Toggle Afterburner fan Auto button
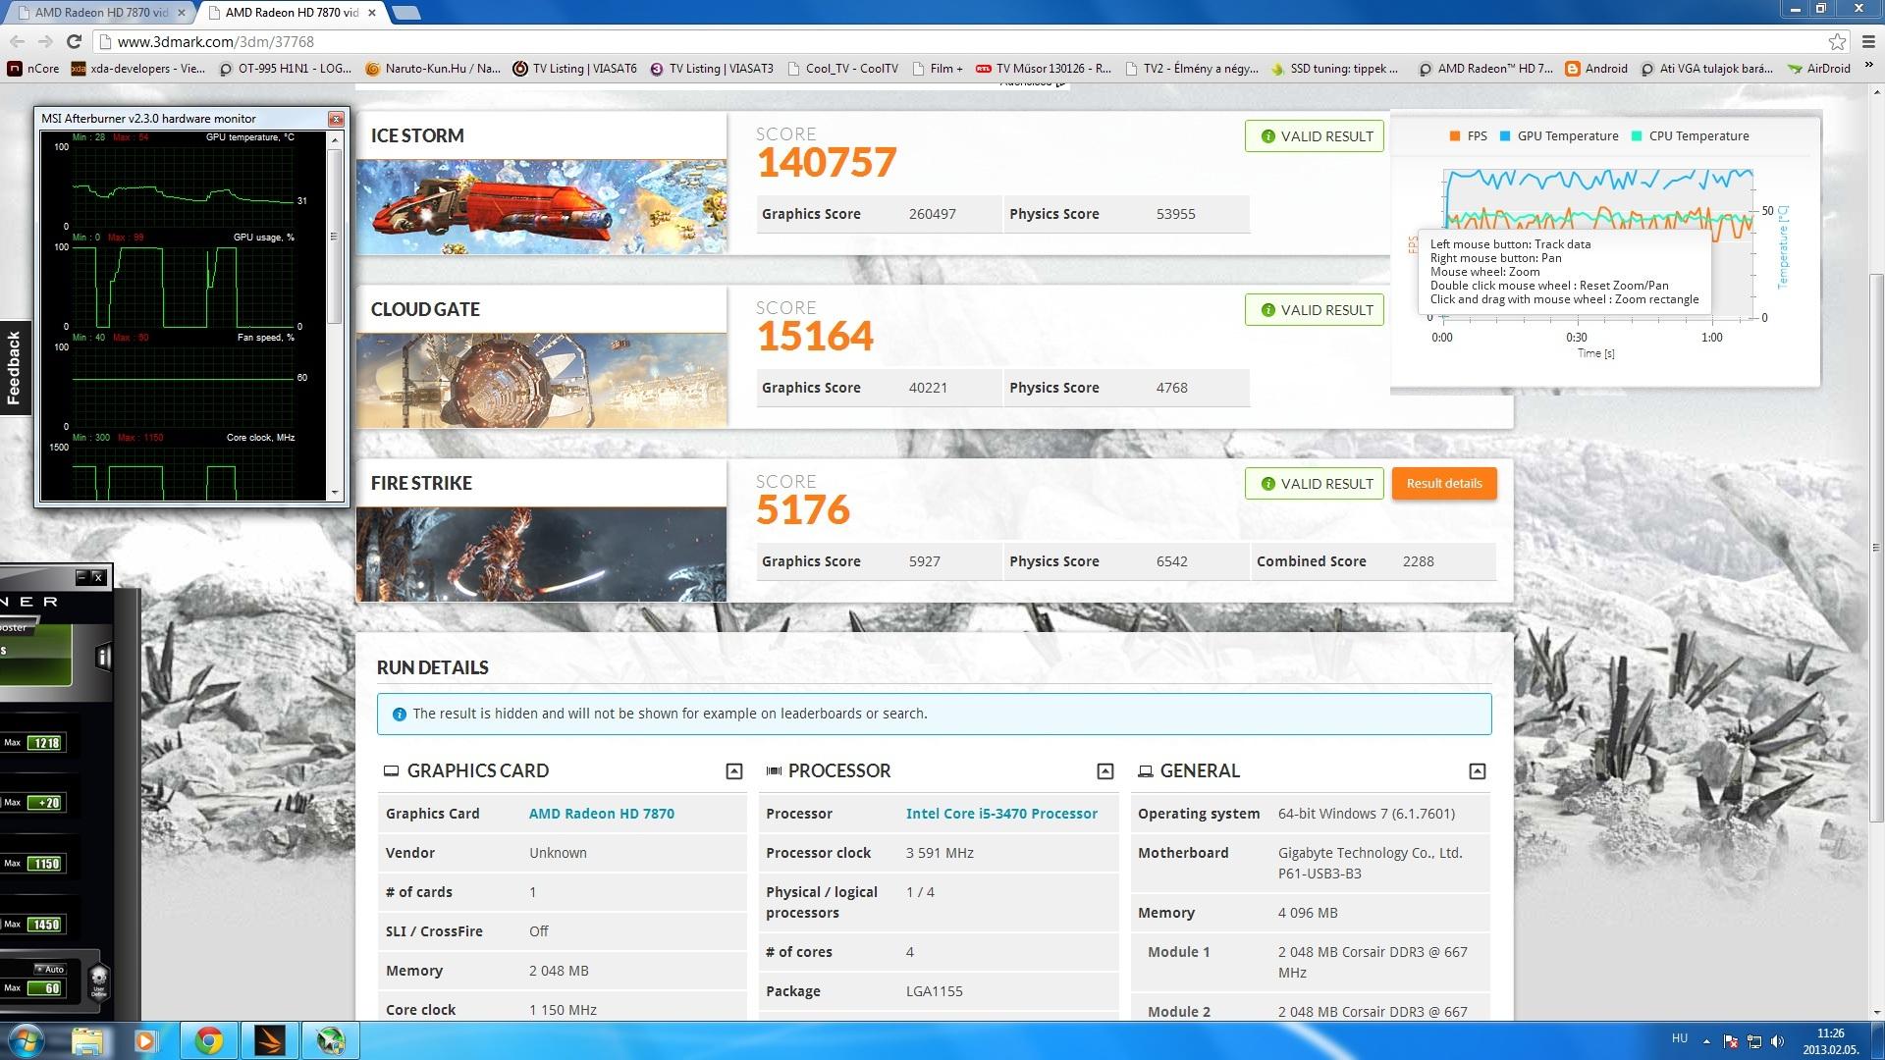The image size is (1885, 1060). (52, 969)
